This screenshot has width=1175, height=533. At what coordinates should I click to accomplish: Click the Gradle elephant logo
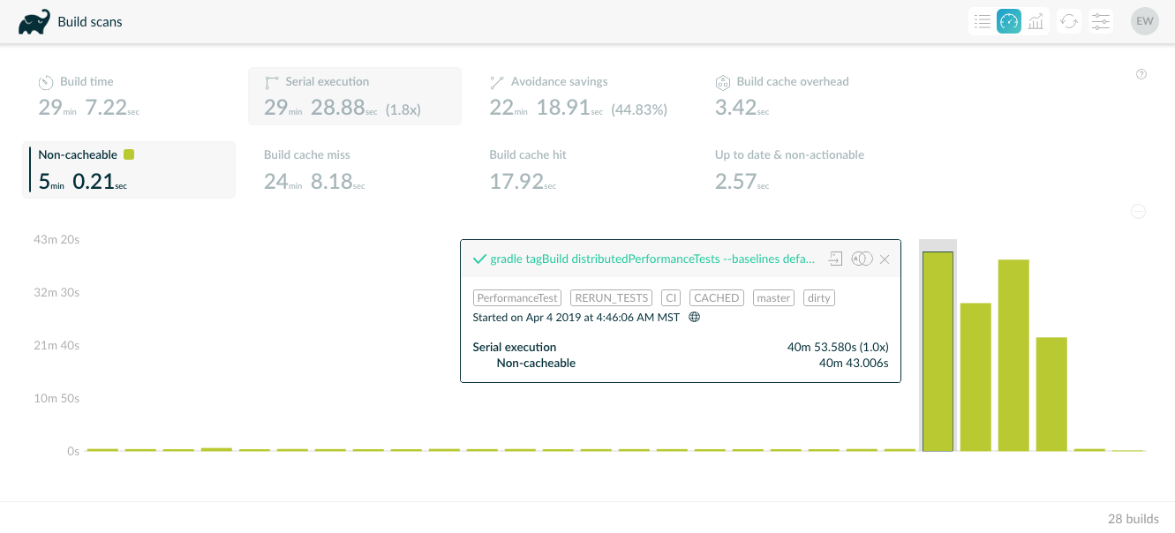point(34,22)
